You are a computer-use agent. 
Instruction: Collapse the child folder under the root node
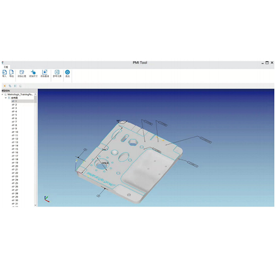6,98
